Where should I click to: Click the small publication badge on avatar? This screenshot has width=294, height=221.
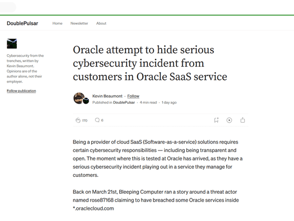tap(86, 101)
